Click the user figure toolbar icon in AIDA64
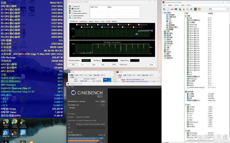The height and width of the screenshot is (143, 230). tap(192, 9)
